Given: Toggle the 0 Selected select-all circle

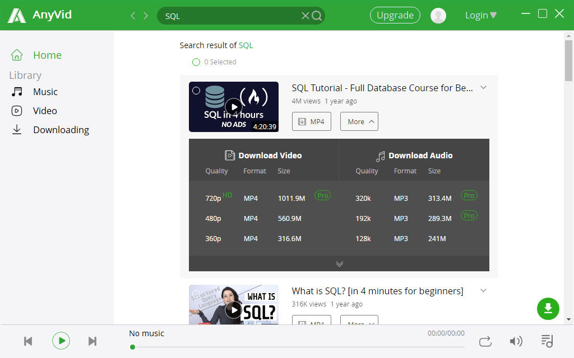Looking at the screenshot, I should pos(196,62).
